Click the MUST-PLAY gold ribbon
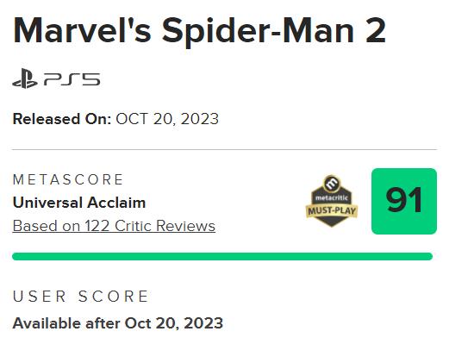The width and height of the screenshot is (449, 344). (332, 211)
